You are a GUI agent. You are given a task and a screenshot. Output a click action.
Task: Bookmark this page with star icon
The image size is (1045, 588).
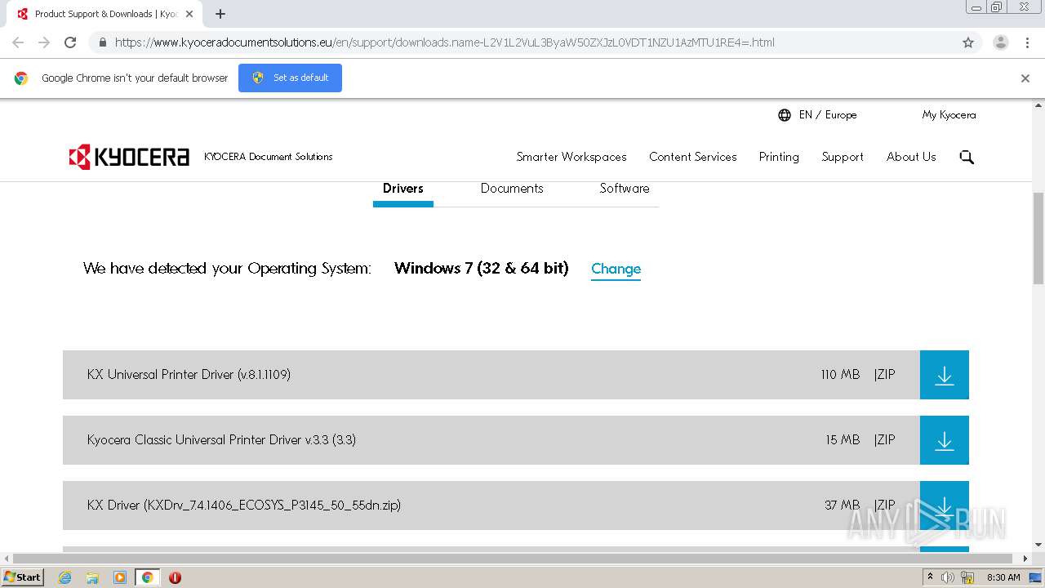[x=968, y=42]
